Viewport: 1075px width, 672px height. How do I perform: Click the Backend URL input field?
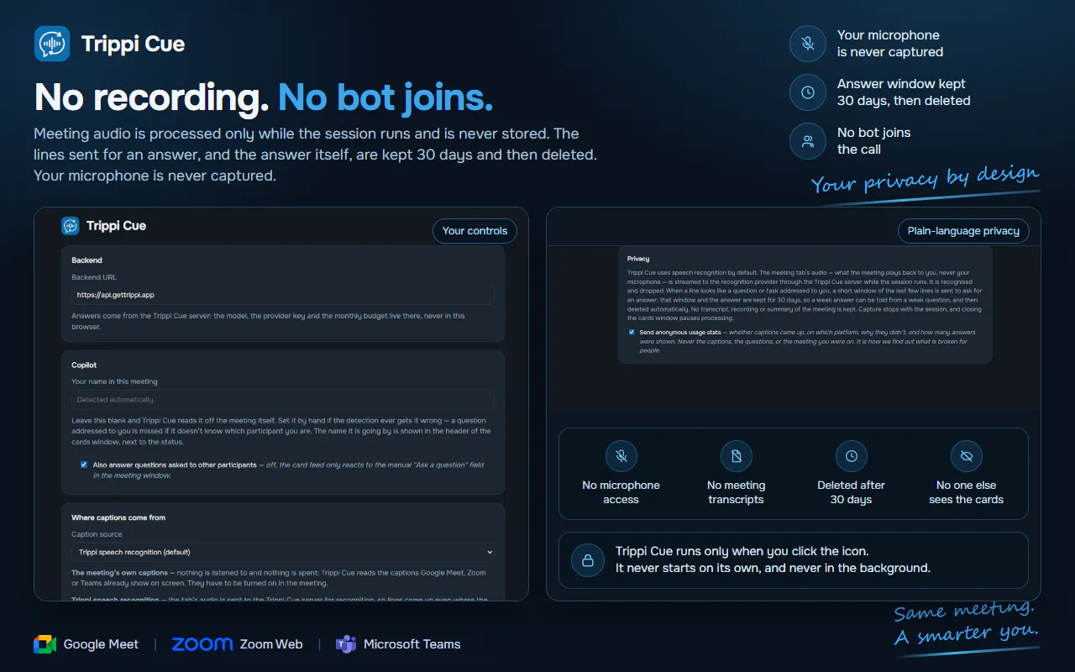283,295
